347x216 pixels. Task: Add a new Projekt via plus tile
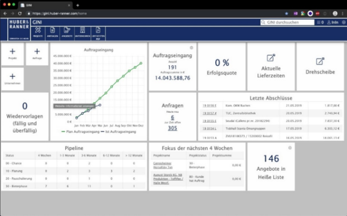[x=13, y=54]
